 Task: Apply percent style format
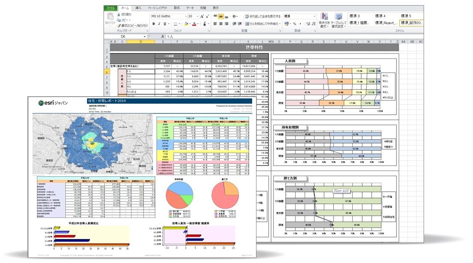coord(294,24)
